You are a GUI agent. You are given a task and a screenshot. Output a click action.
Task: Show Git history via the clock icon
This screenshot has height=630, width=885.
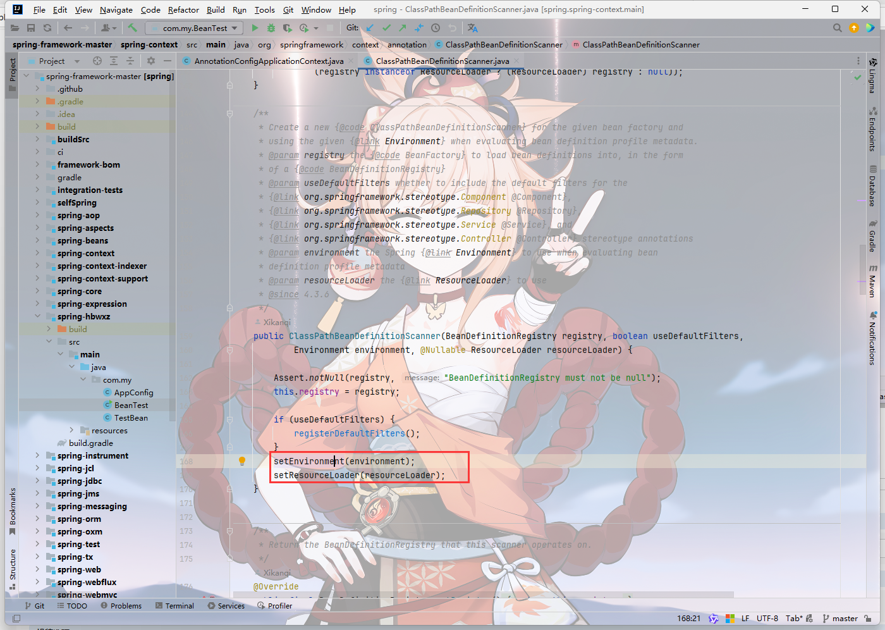(436, 28)
